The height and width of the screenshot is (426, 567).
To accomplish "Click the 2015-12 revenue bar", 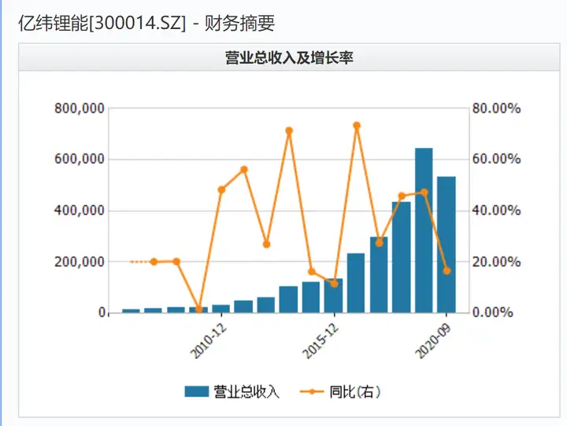I will point(333,295).
